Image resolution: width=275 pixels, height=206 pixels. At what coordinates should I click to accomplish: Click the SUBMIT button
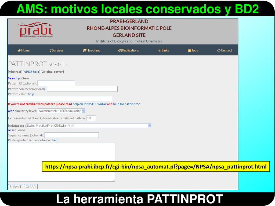(16, 187)
